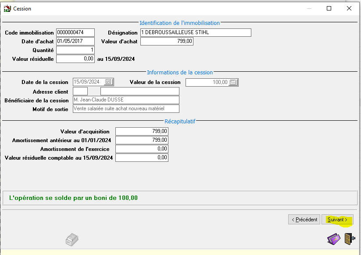Click the Date d'achat field
The image size is (361, 255).
[x=75, y=42]
